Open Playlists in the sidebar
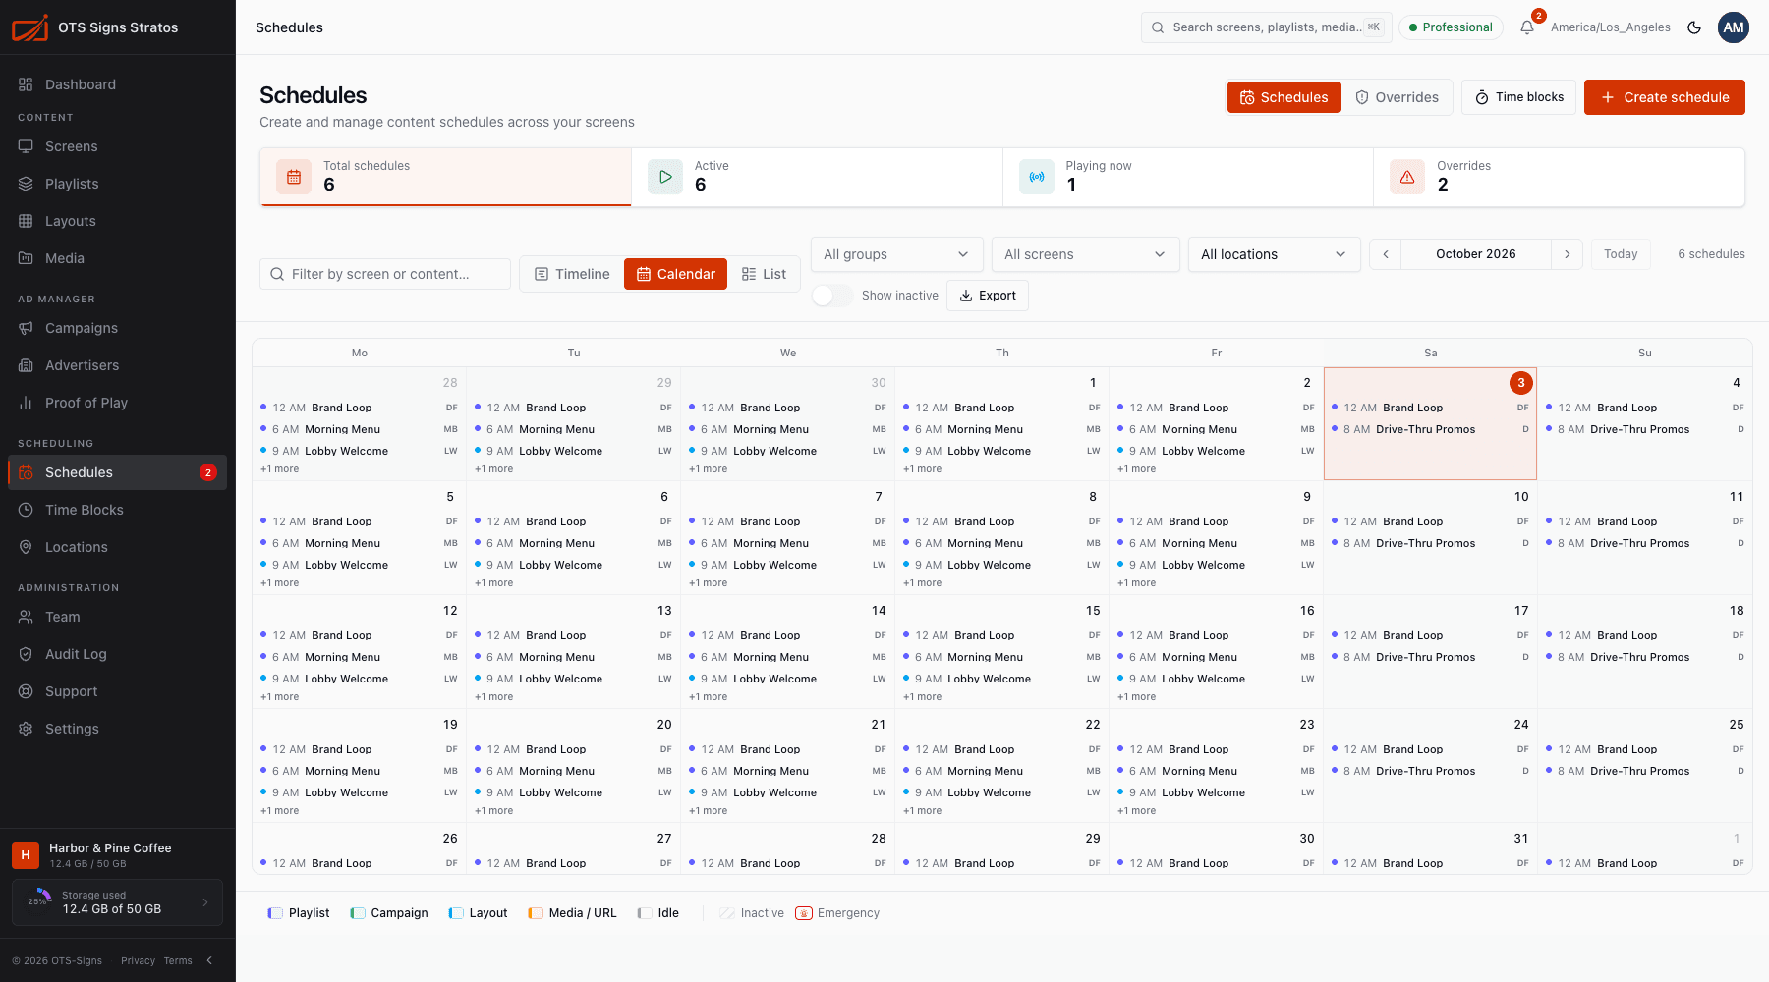The image size is (1769, 982). pos(118,184)
